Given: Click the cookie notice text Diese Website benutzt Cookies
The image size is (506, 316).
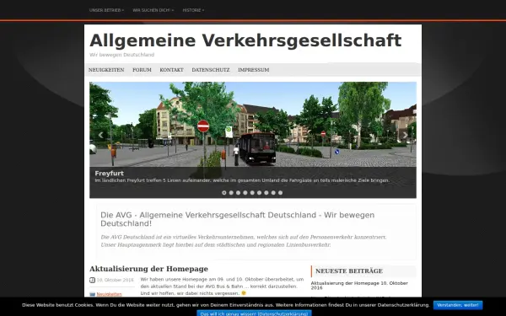Looking at the screenshot, I should coord(226,305).
